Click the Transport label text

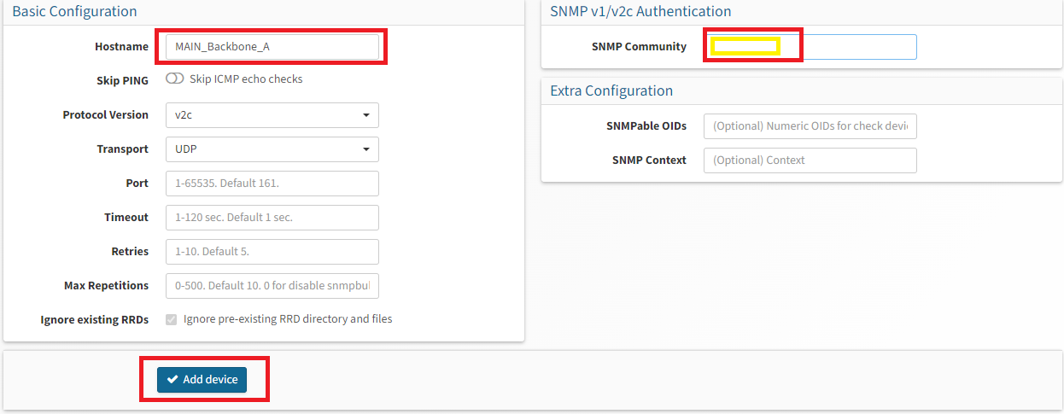tap(123, 149)
